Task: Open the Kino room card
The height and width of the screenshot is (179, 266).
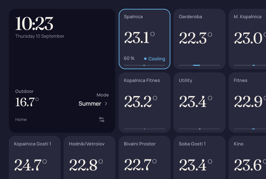Action: click(247, 157)
